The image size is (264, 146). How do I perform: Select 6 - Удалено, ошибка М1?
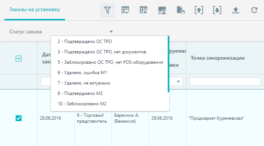(x=82, y=73)
